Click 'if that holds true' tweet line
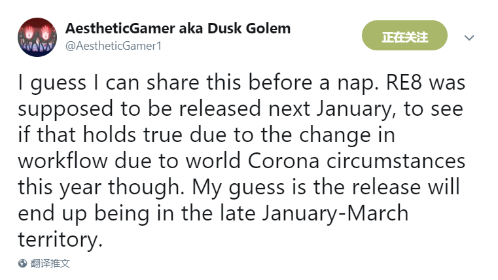 pyautogui.click(x=100, y=135)
